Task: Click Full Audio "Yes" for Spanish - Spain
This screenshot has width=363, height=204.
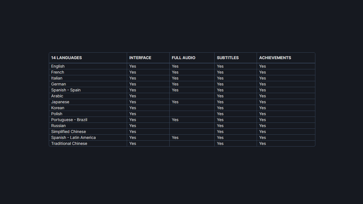Action: (x=175, y=90)
